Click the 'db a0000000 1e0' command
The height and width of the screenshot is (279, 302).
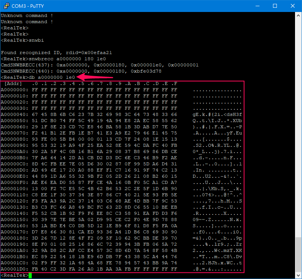[x=52, y=77]
